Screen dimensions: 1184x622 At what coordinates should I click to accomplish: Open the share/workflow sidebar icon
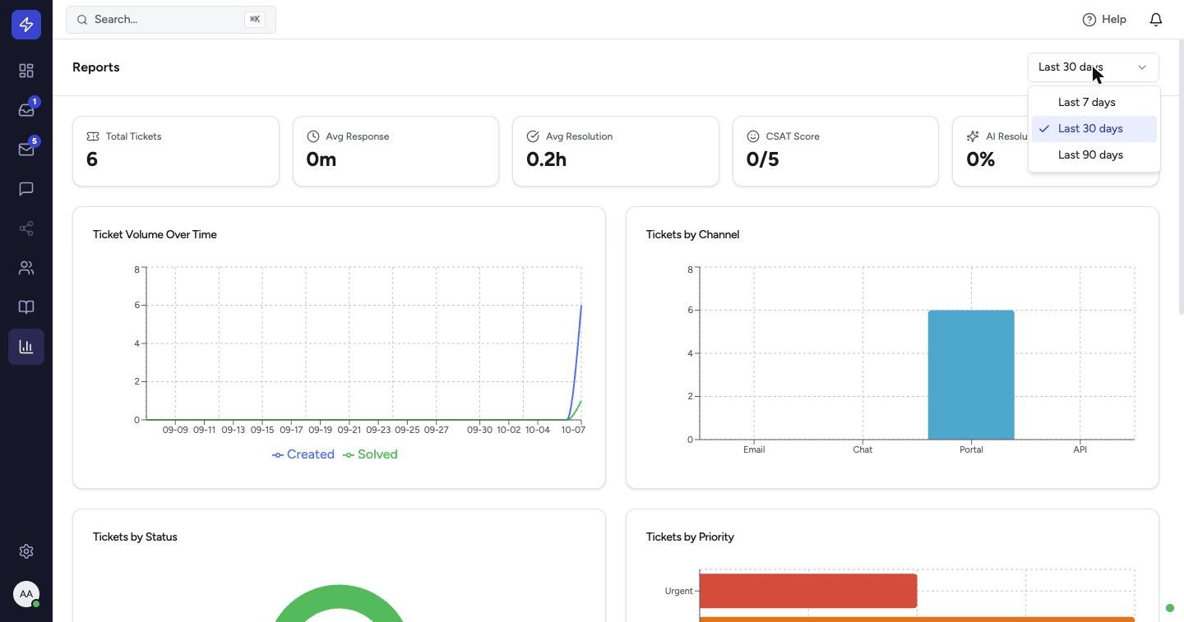26,228
